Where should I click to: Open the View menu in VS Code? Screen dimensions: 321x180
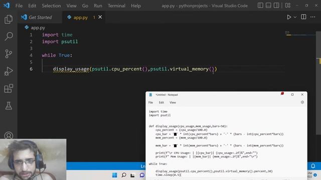click(71, 5)
